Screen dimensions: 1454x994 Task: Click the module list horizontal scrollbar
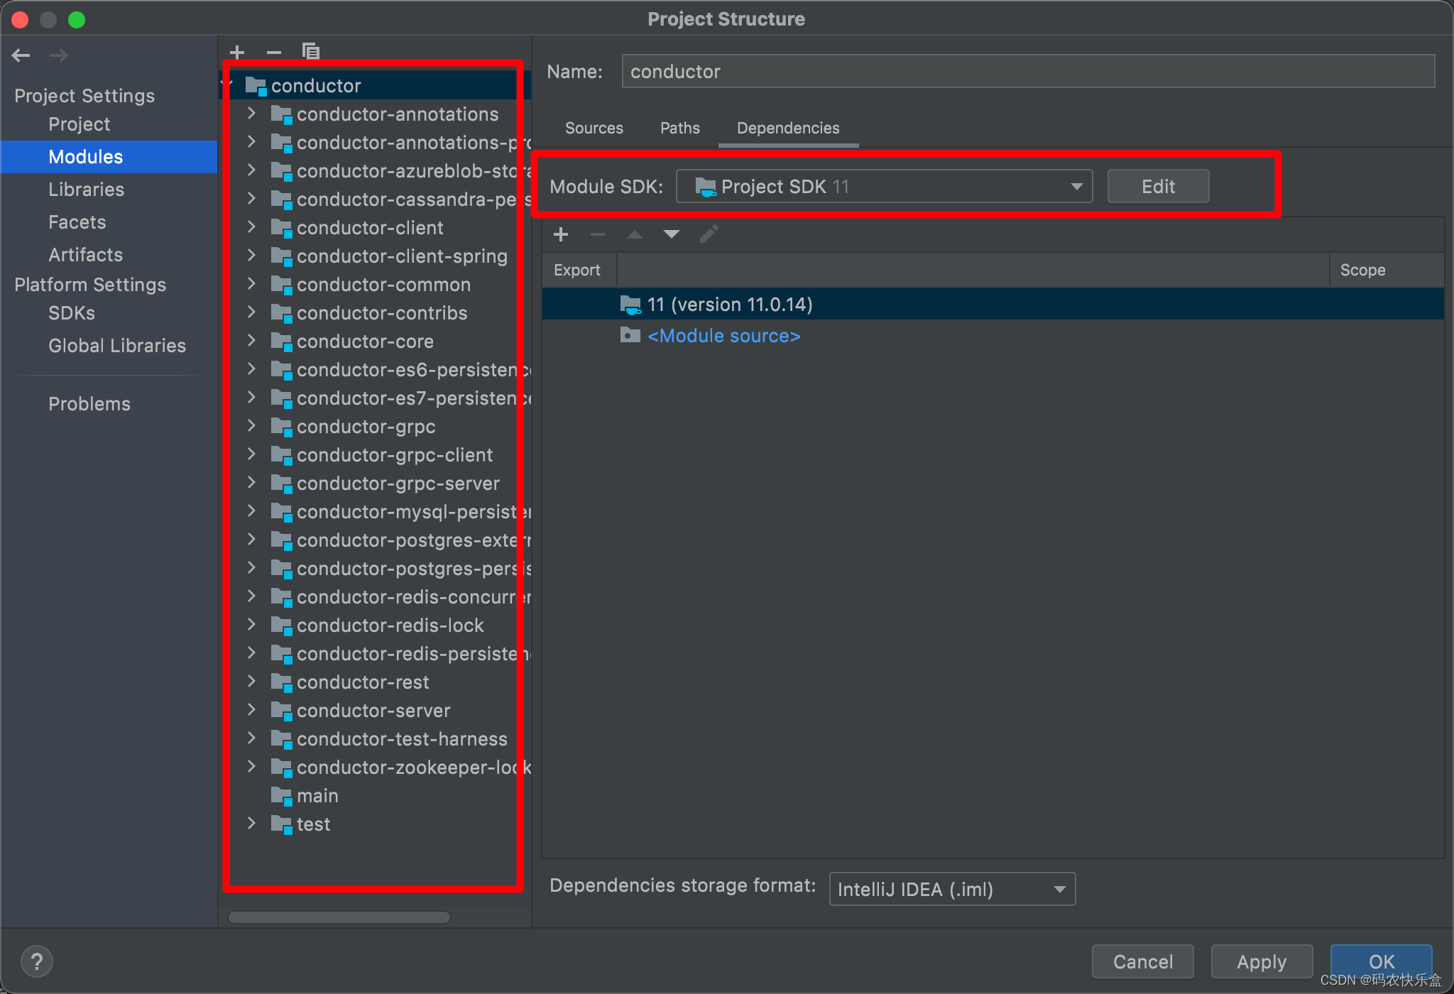point(339,917)
